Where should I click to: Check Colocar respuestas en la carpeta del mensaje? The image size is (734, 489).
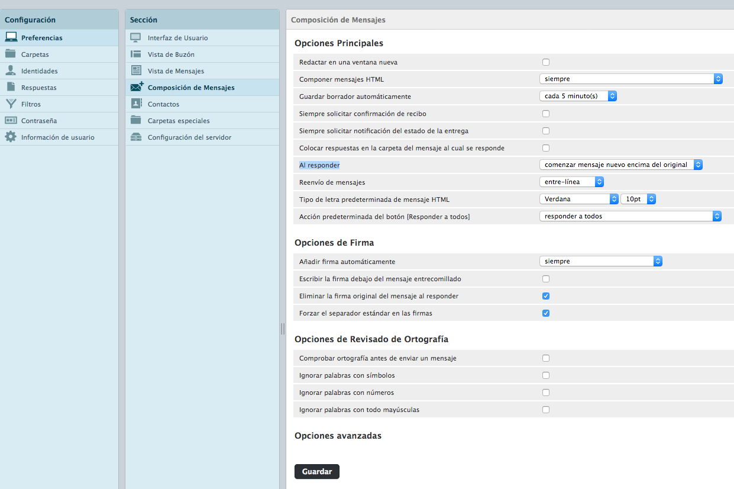546,148
